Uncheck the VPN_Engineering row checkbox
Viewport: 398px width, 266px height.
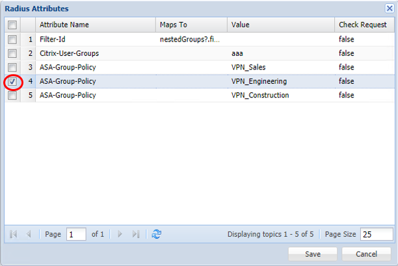(12, 82)
